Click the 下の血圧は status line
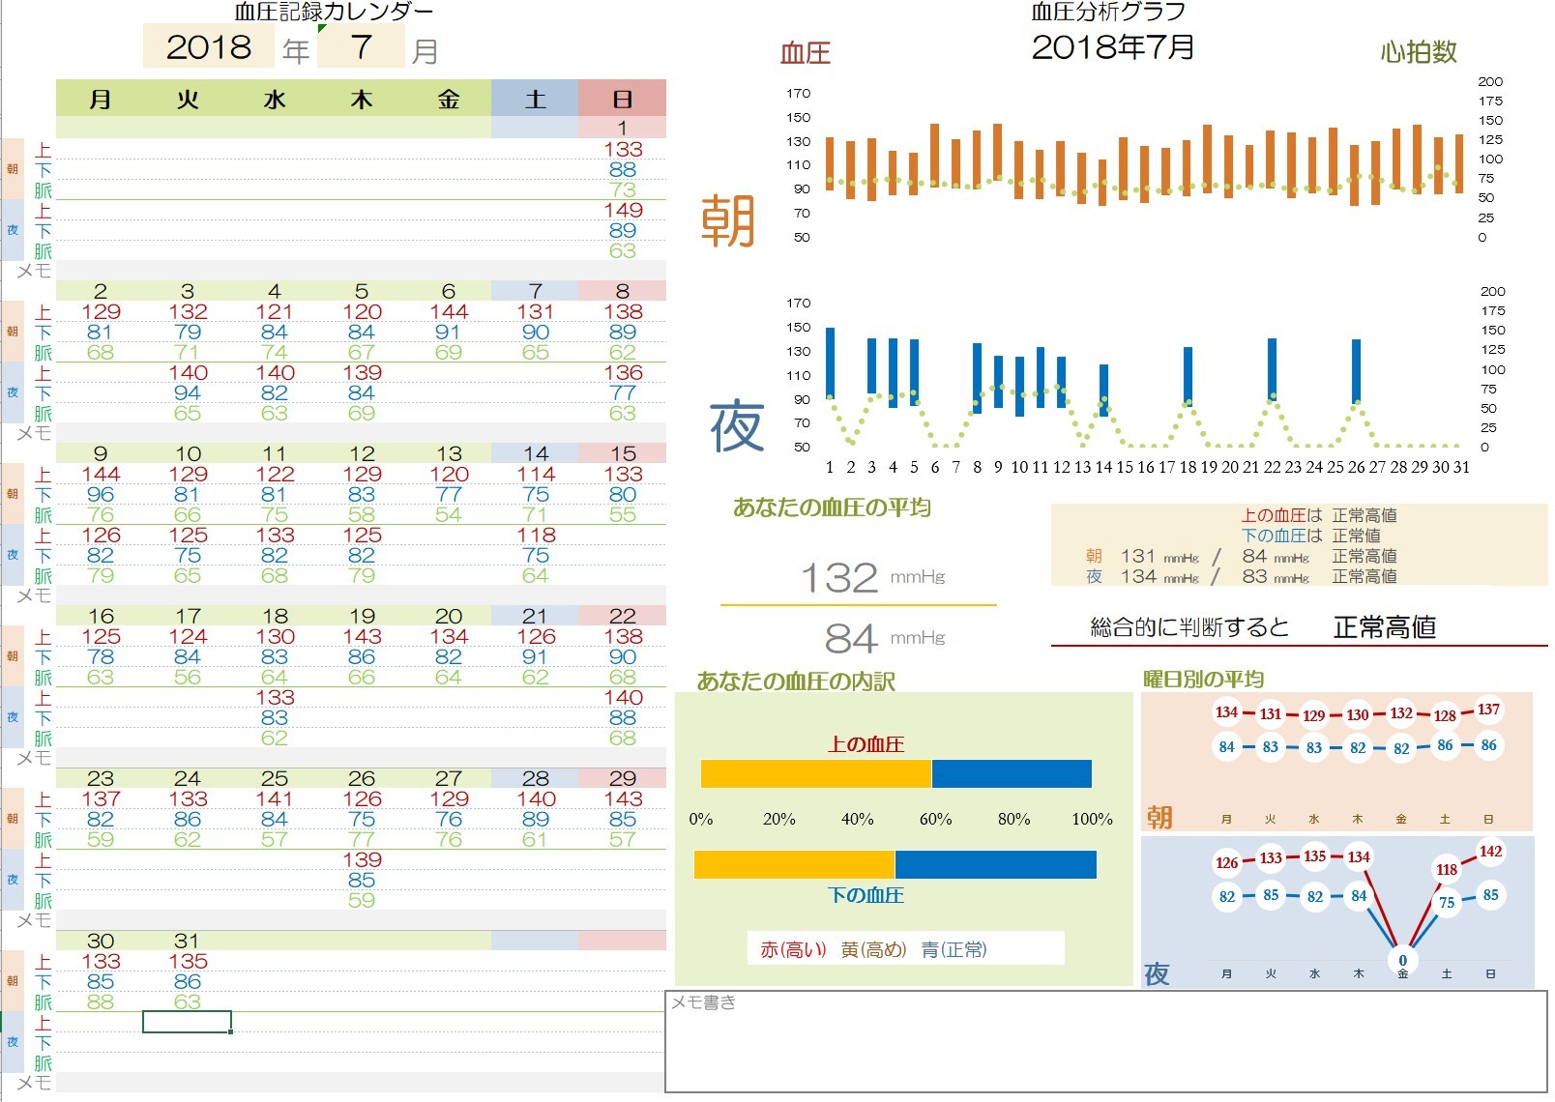This screenshot has width=1555, height=1102. [x=1311, y=536]
